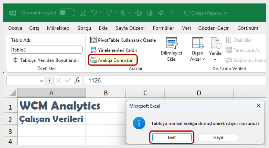Click the Save icon in title bar

pyautogui.click(x=83, y=13)
